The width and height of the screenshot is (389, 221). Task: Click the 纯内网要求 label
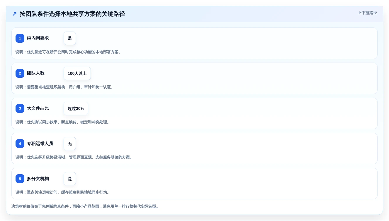tap(38, 38)
